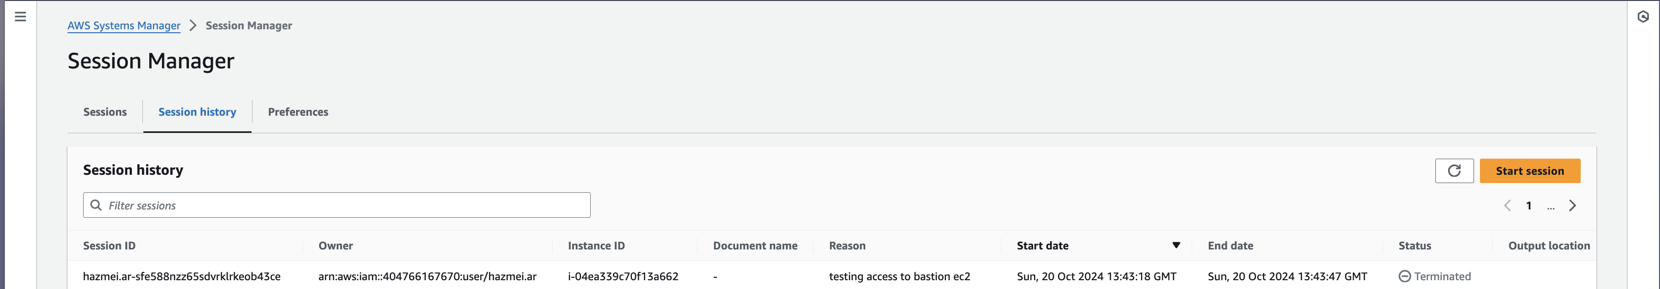Click the previous page chevron
Screen dimensions: 1660x289
pyautogui.click(x=1507, y=206)
